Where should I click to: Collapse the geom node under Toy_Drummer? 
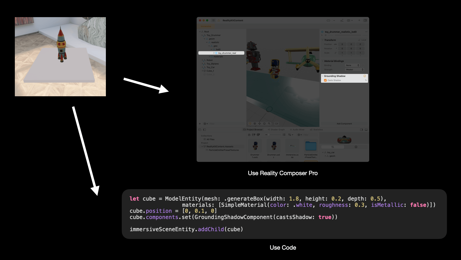click(x=204, y=39)
